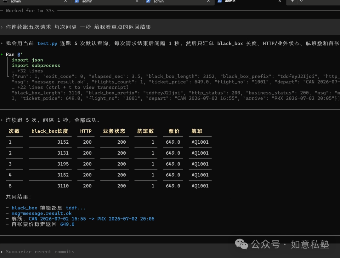This screenshot has height=258, width=340.
Task: Click black_box length '3131' in row 2
Action: (63, 153)
